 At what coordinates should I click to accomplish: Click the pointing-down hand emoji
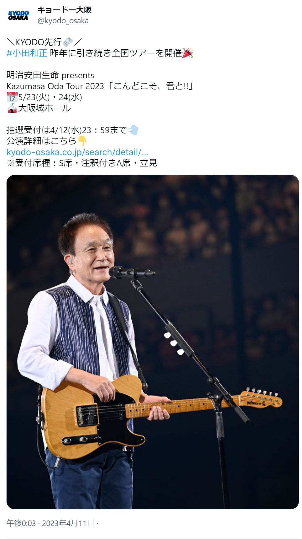click(82, 141)
